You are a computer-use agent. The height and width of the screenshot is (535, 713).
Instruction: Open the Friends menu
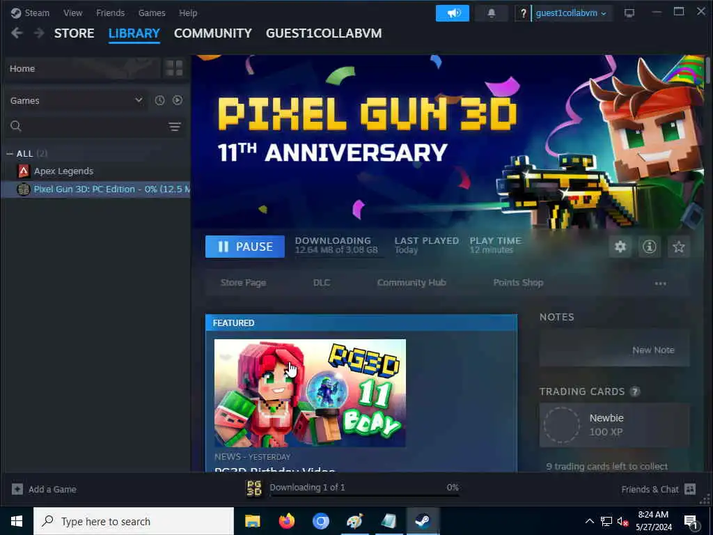click(x=111, y=13)
